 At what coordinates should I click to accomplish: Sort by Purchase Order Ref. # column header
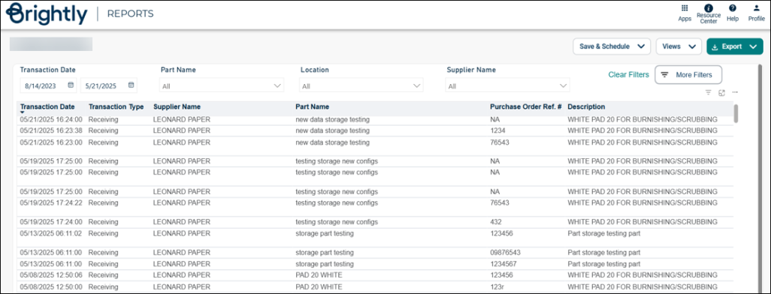(x=525, y=106)
